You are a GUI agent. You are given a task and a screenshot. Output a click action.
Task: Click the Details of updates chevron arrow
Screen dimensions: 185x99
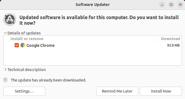click(5, 33)
